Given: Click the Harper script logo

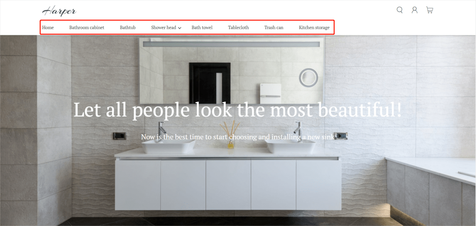Looking at the screenshot, I should coord(59,11).
